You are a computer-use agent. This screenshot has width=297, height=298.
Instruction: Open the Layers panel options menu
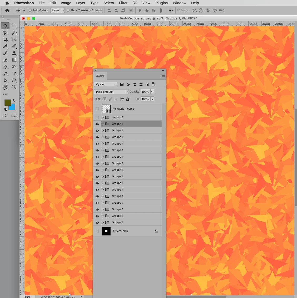(163, 76)
